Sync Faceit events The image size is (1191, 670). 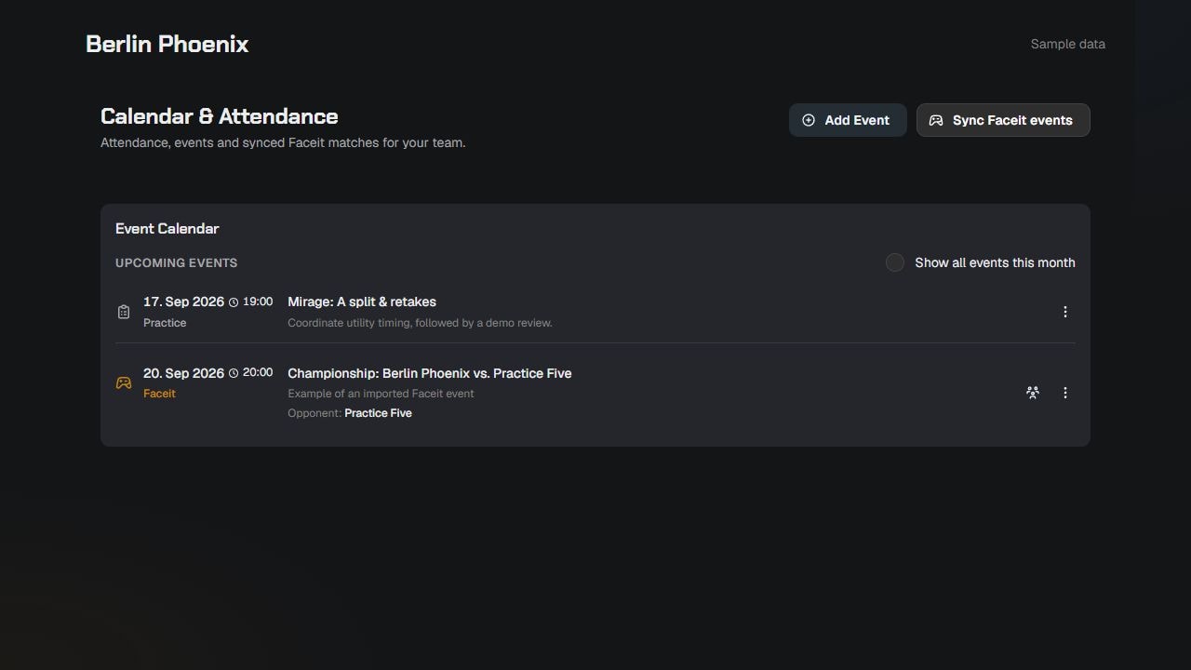pos(1003,120)
